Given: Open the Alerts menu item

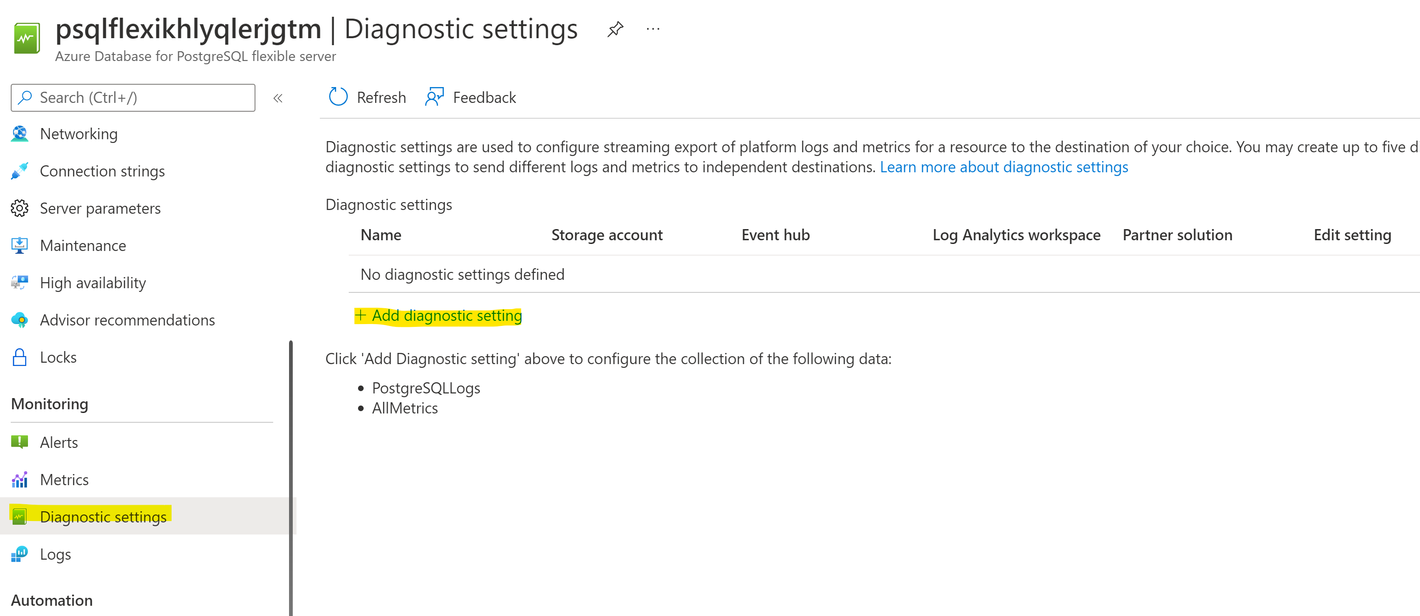Looking at the screenshot, I should (x=59, y=443).
